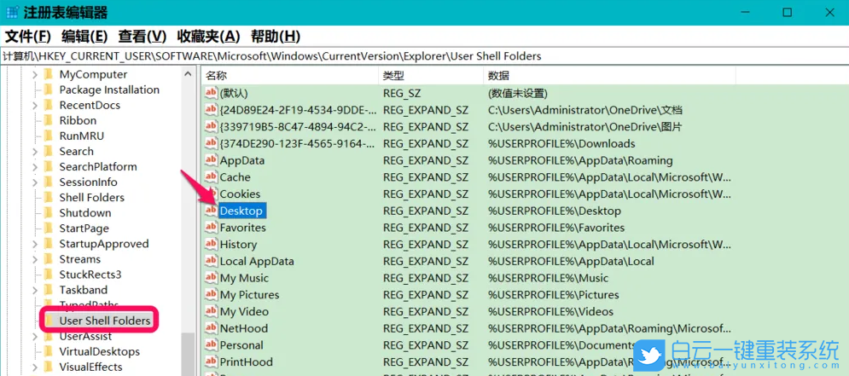This screenshot has width=849, height=376.
Task: Expand the MyComputer tree node
Action: tap(35, 75)
